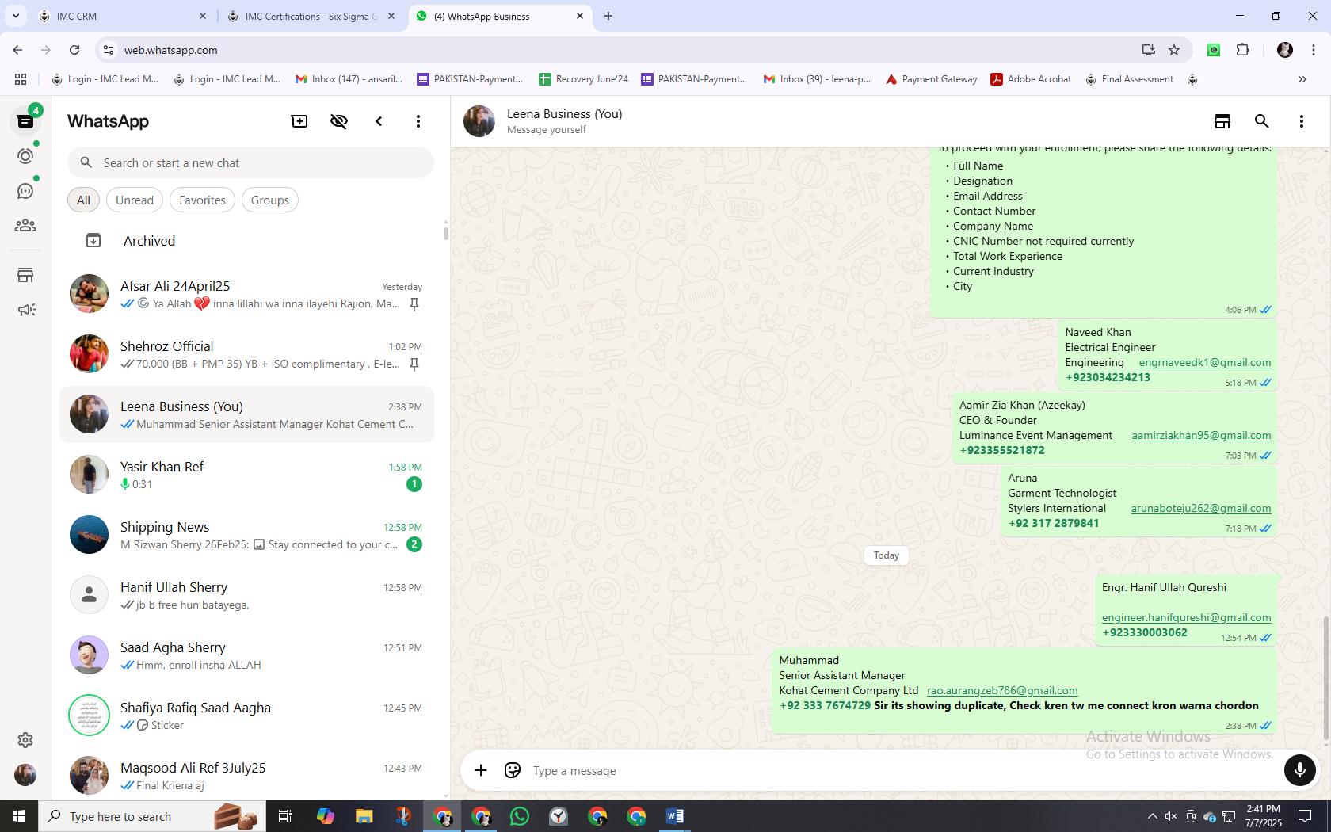The height and width of the screenshot is (832, 1331).
Task: Open a new browser tab
Action: click(x=608, y=16)
